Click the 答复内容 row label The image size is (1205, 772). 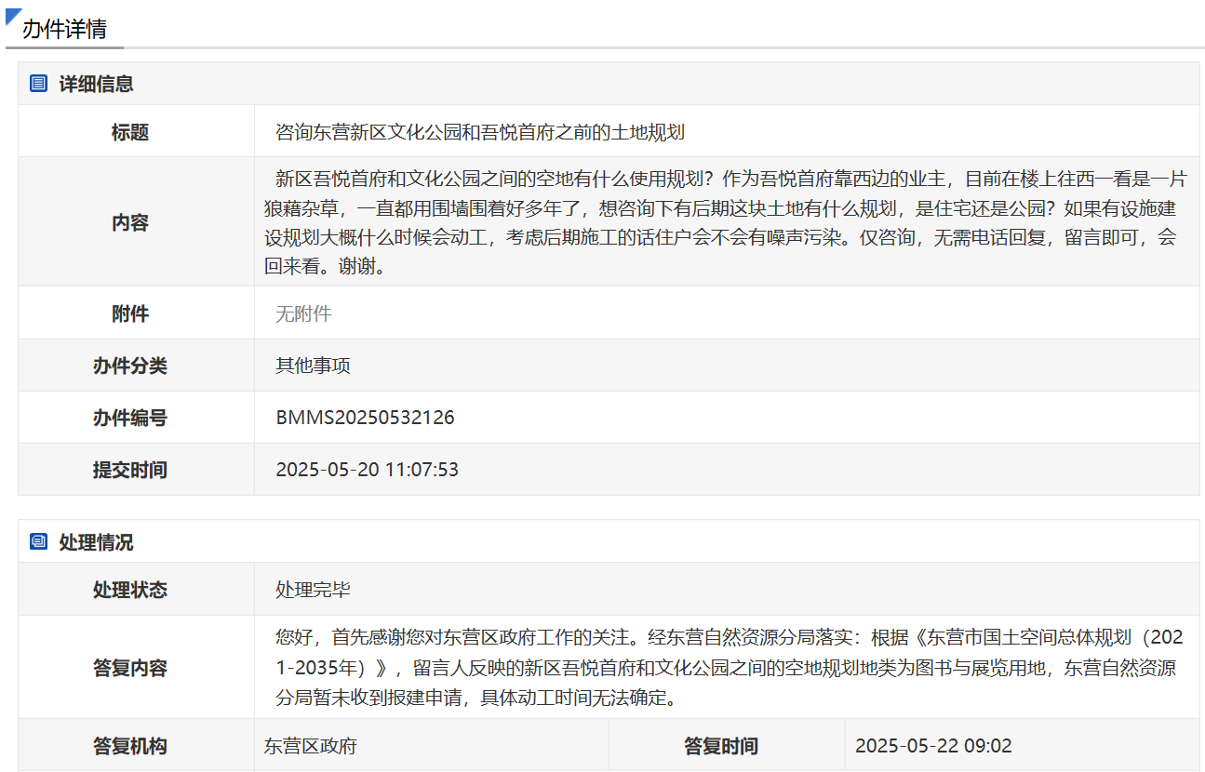130,668
